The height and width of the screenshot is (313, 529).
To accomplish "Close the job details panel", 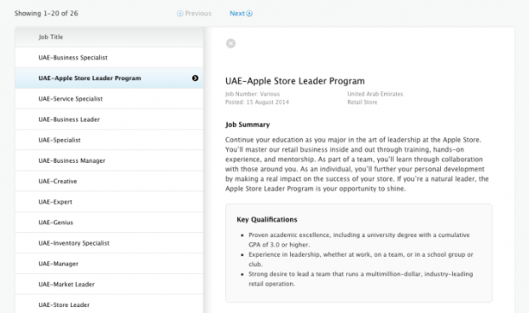I will point(230,43).
